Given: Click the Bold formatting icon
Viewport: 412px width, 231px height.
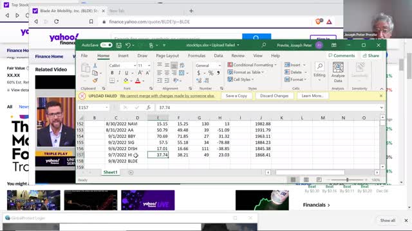Looking at the screenshot, I should pyautogui.click(x=112, y=73).
